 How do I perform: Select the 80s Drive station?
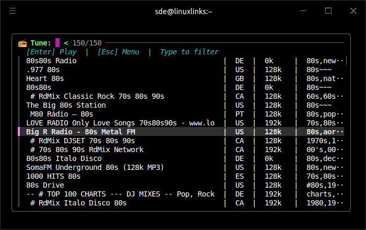pyautogui.click(x=182, y=185)
